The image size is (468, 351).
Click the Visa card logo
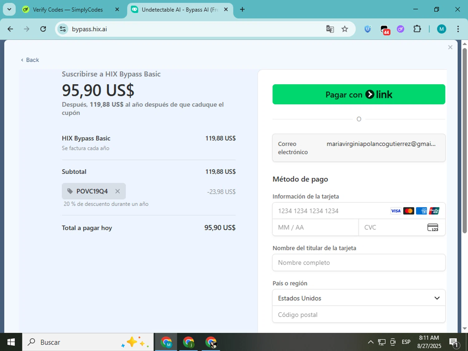point(396,211)
